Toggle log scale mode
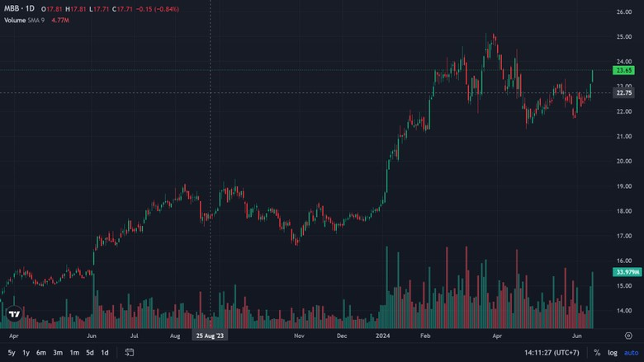644x362 pixels. (x=613, y=353)
